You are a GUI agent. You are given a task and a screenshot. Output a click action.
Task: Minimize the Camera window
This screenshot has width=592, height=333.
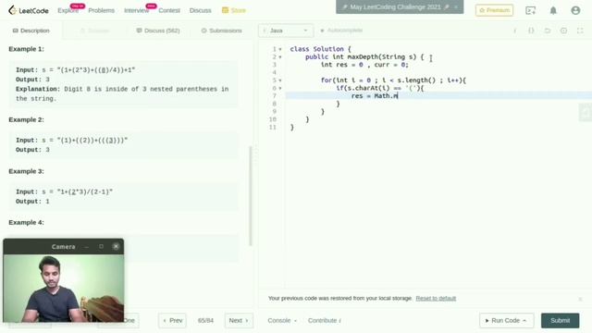[x=87, y=247]
